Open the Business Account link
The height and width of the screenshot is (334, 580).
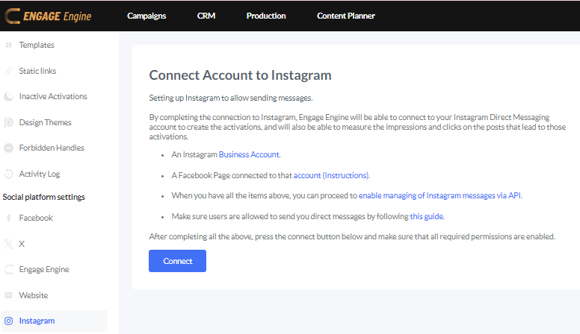coord(249,154)
